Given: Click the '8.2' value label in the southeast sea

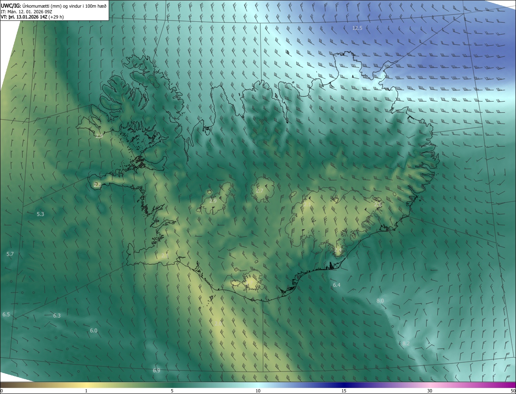Looking at the screenshot, I should click(x=406, y=343).
